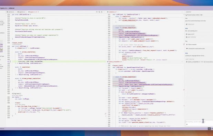Click 'pub enum LLMClientError' line

click(x=21, y=14)
